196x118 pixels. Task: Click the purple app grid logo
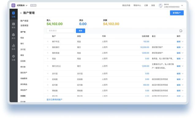(13, 6)
